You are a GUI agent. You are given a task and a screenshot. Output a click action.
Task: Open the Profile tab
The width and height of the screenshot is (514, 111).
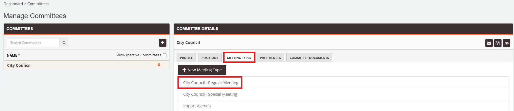coord(186,57)
